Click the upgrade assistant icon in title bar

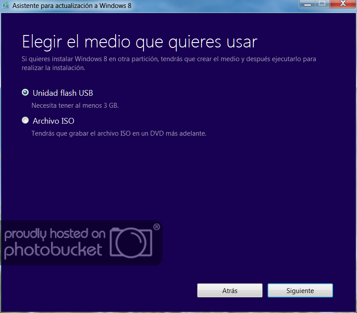[5, 5]
